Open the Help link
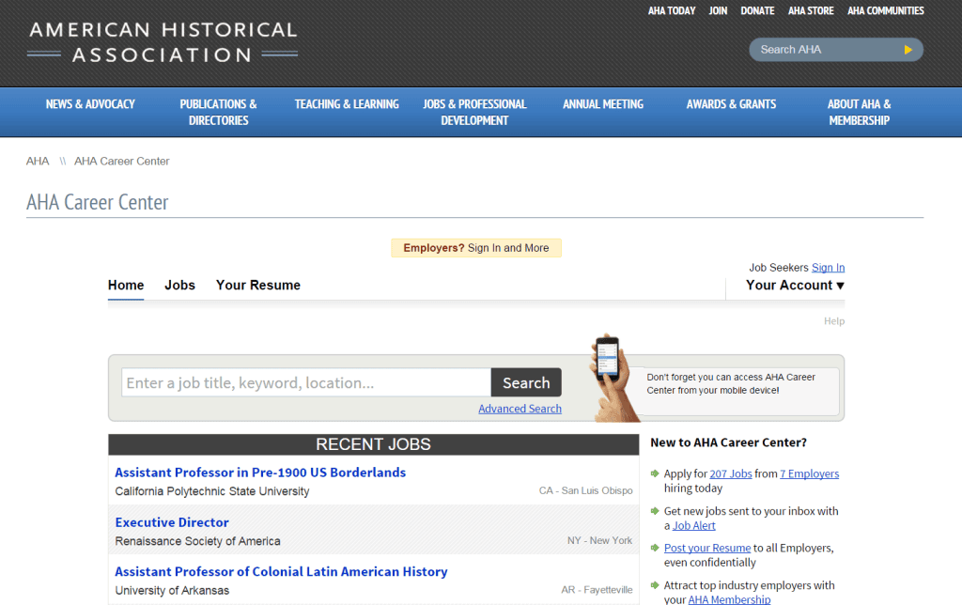The height and width of the screenshot is (605, 962). click(x=834, y=321)
